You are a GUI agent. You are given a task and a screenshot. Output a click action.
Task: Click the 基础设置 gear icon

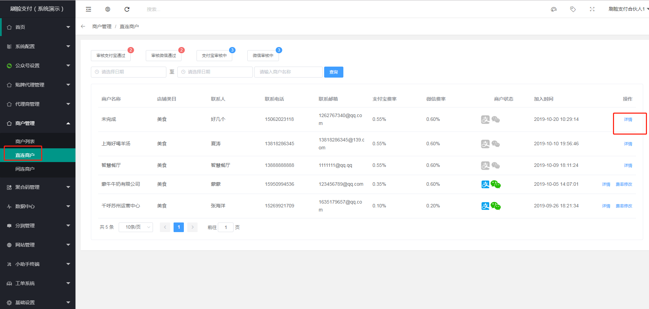[9, 302]
